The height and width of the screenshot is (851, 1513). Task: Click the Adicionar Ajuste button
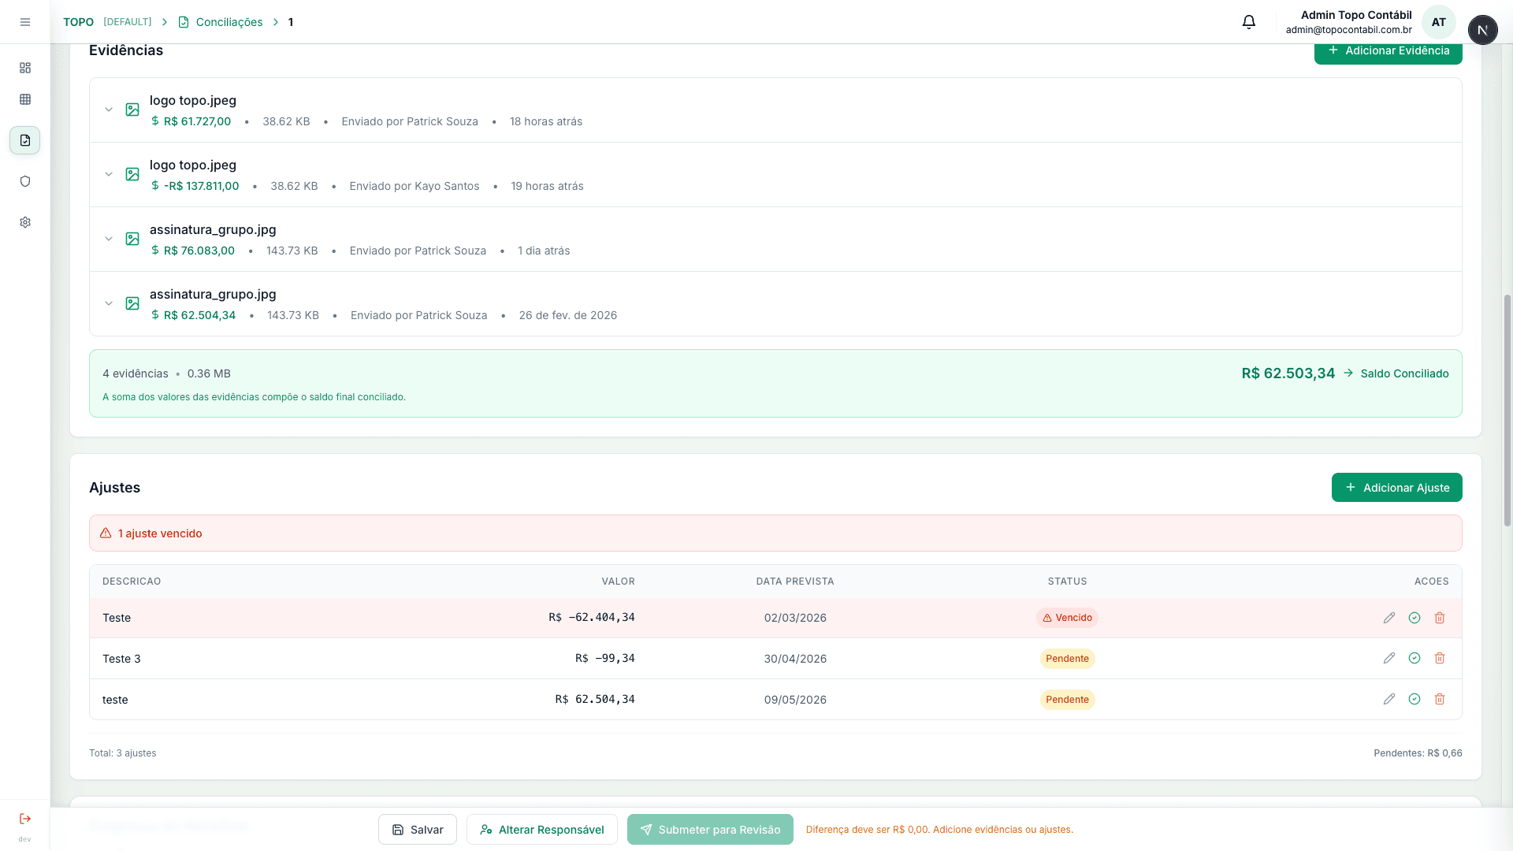[x=1396, y=488]
